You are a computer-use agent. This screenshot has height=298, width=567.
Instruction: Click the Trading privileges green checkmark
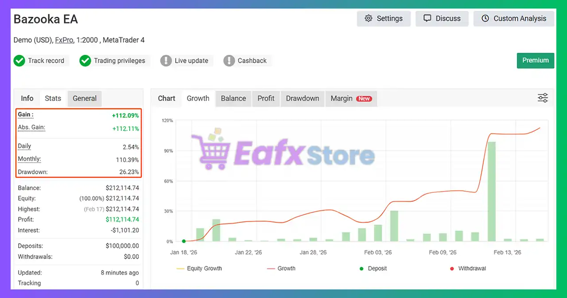coord(85,61)
